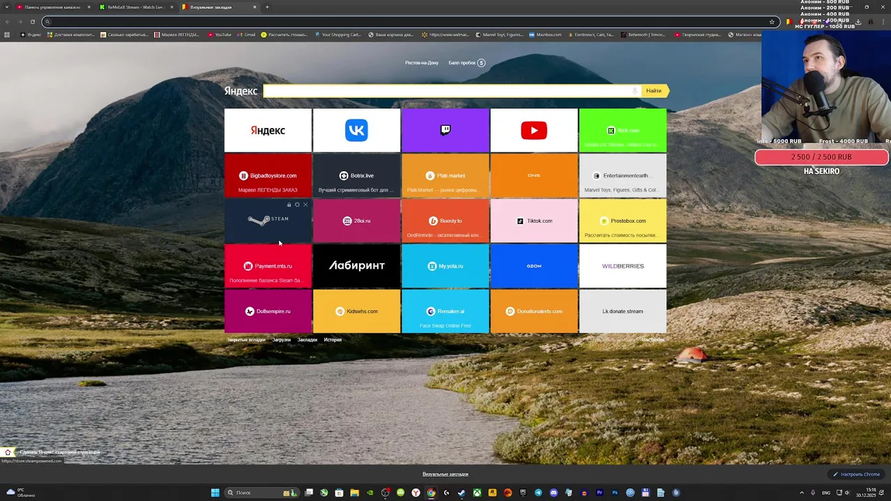Open the VK visual bookmark tile
Image resolution: width=891 pixels, height=501 pixels.
point(356,130)
